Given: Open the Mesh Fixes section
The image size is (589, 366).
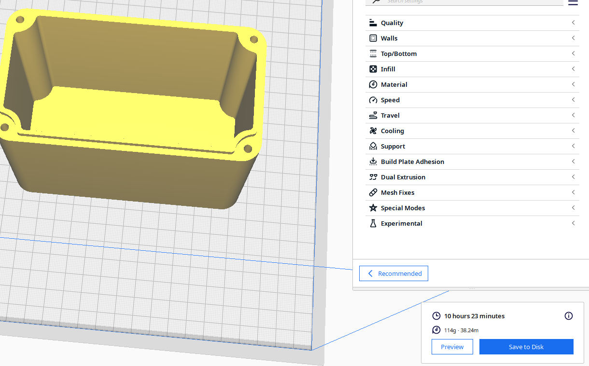Looking at the screenshot, I should pos(397,192).
